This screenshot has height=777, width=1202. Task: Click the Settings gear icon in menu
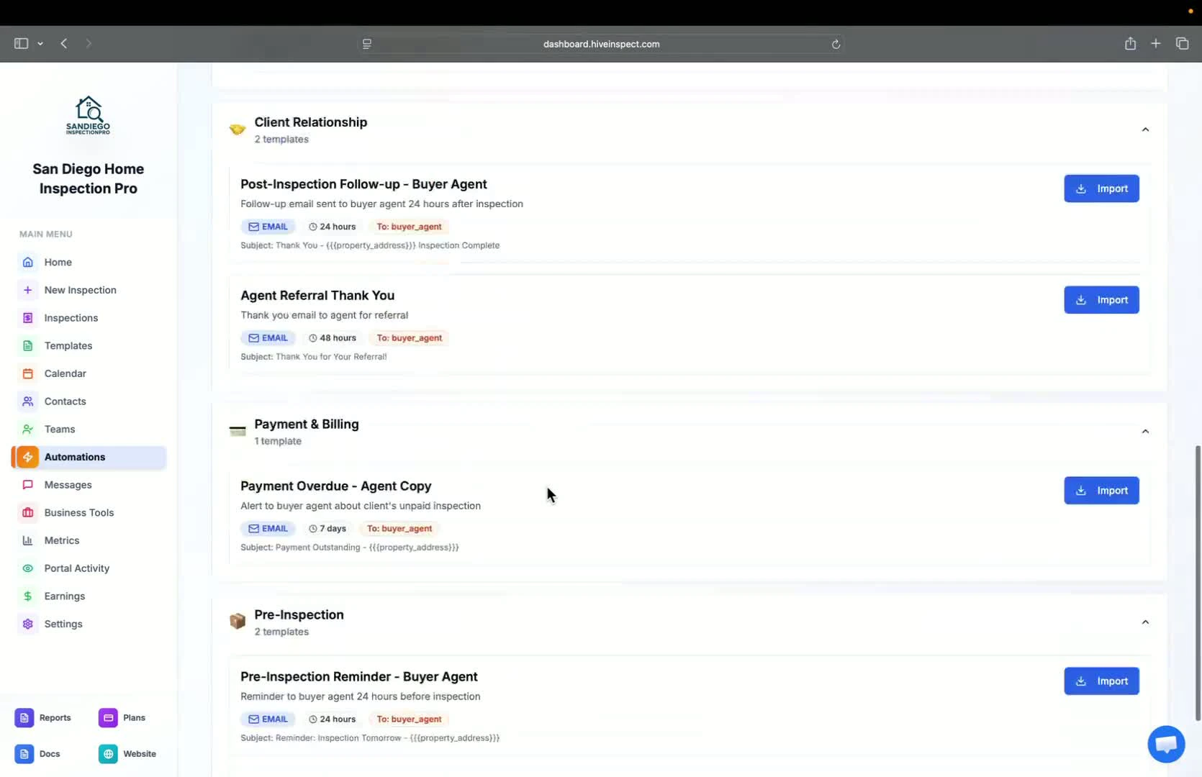pyautogui.click(x=28, y=624)
